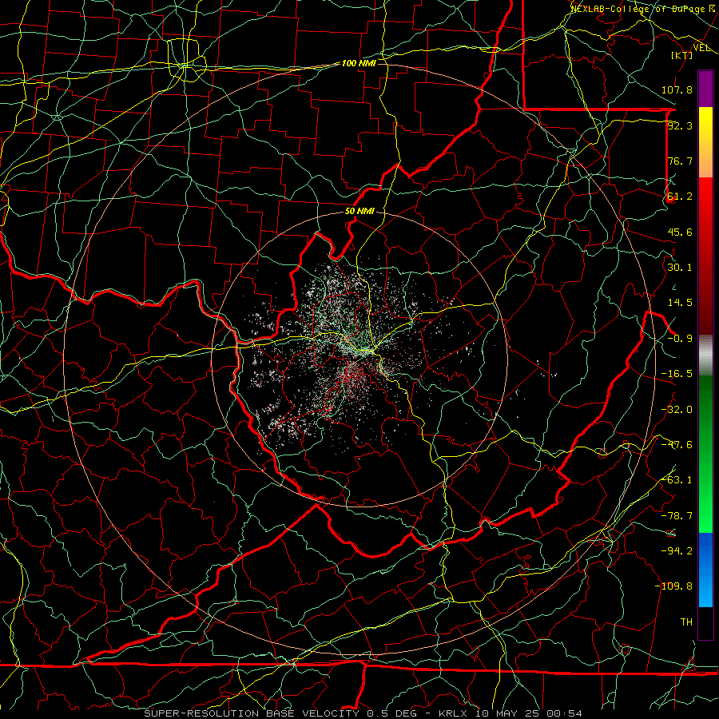Click the 107.8 velocity scale value
Screen dimensions: 719x719
(x=677, y=89)
